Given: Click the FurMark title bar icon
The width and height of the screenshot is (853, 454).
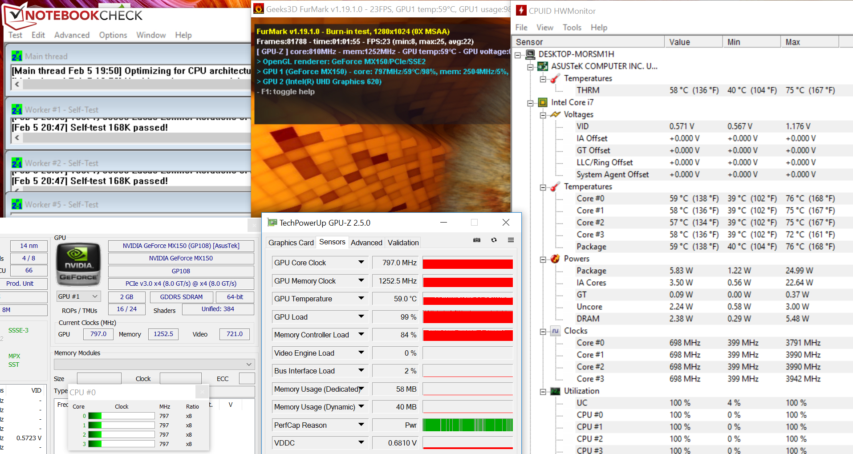Looking at the screenshot, I should [259, 8].
